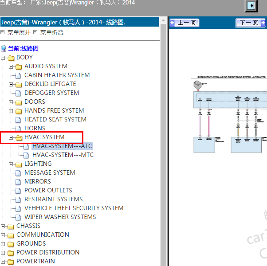Click the GROUNDS folder icon

tap(11, 244)
